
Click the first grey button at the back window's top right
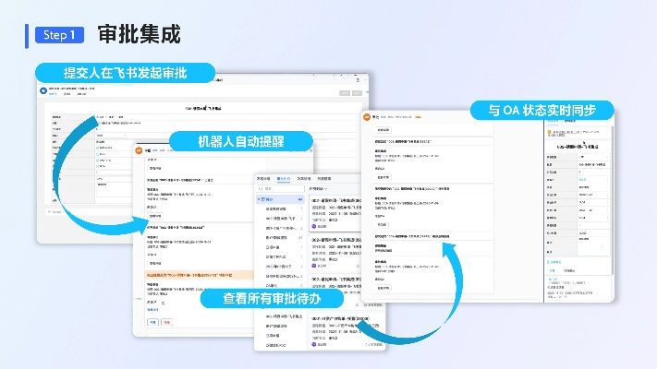click(345, 93)
